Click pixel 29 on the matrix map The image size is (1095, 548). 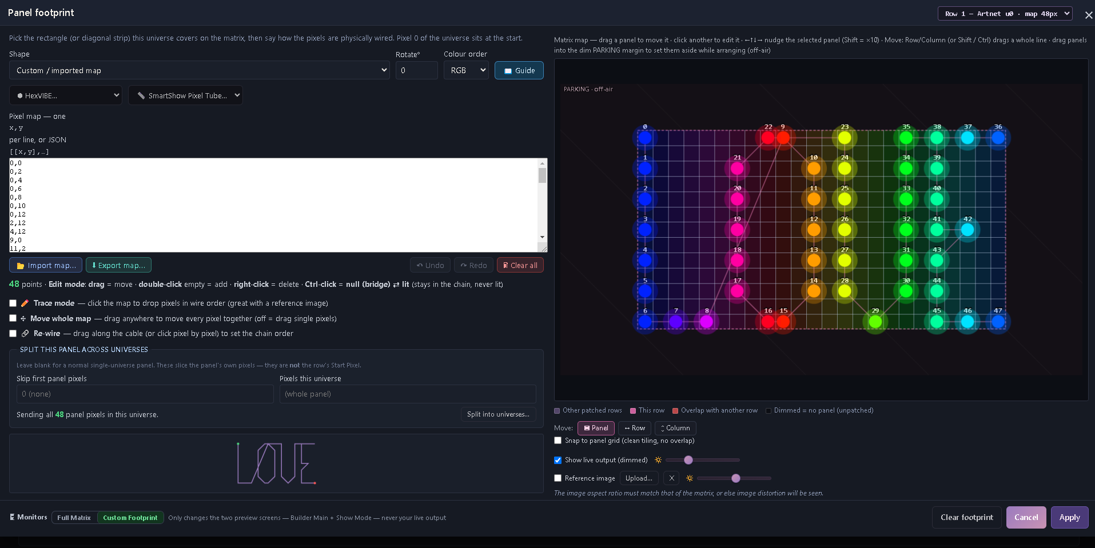[875, 322]
